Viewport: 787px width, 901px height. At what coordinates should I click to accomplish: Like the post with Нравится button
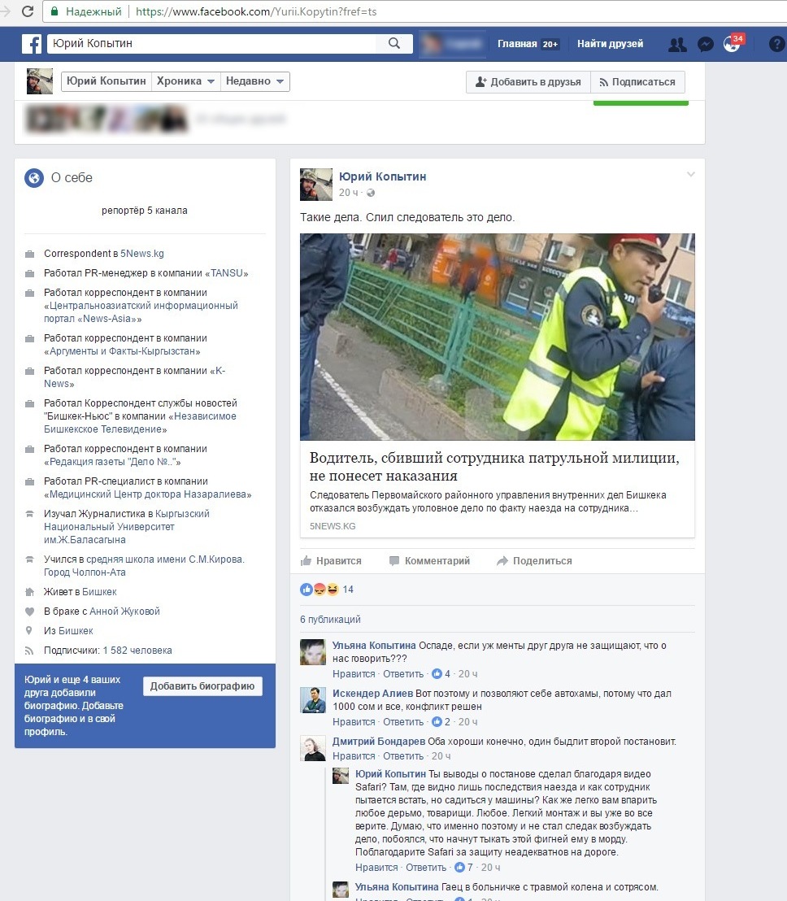tap(331, 561)
